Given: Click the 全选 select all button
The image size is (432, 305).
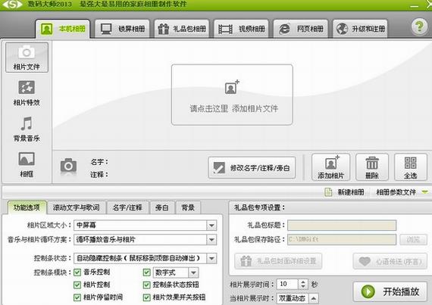Looking at the screenshot, I should click(x=411, y=167).
